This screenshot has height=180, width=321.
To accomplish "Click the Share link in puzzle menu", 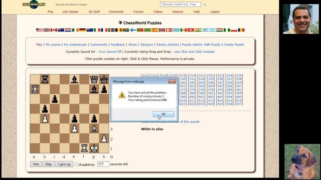I will pos(132,44).
